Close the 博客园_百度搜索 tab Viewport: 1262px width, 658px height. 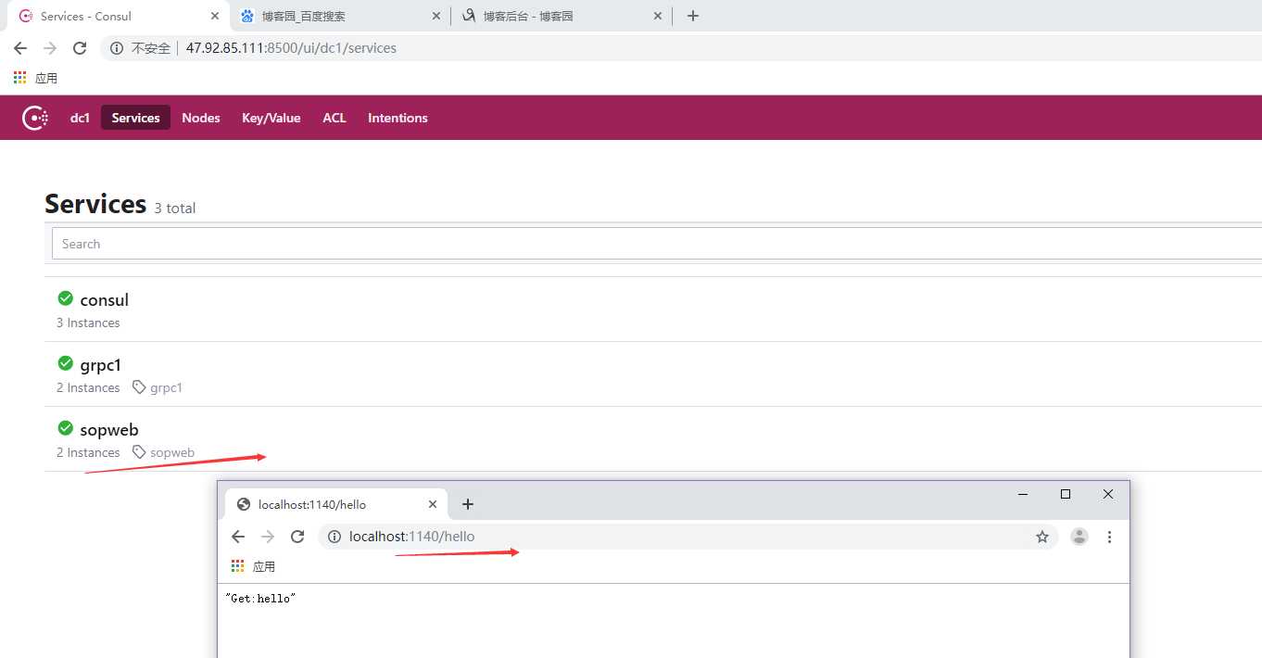tap(436, 16)
